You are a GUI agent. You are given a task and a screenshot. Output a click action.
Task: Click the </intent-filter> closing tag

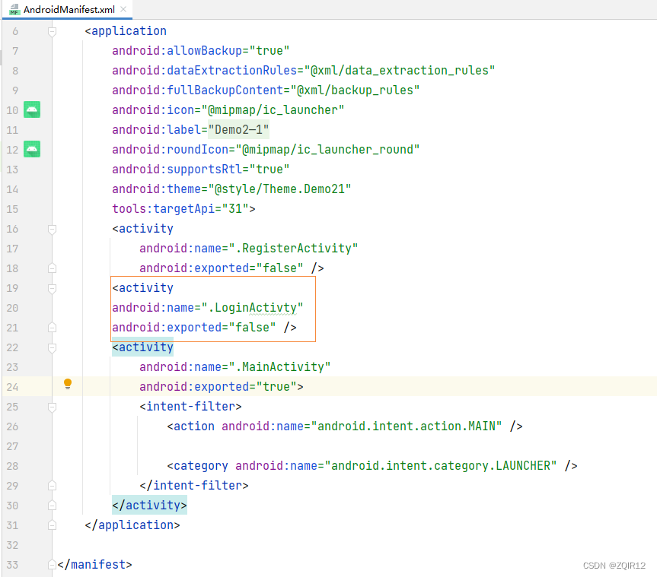pos(194,486)
